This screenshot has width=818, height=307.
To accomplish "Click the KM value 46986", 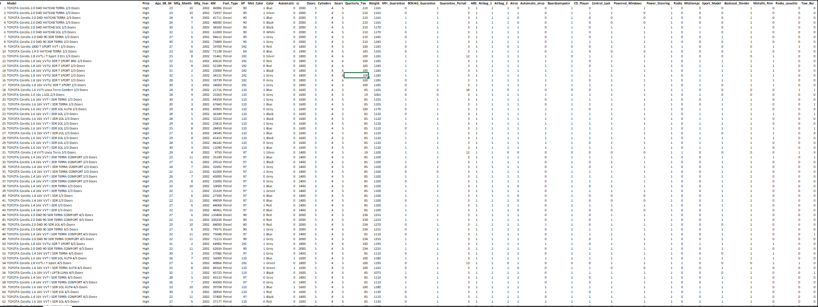I will coord(217,8).
